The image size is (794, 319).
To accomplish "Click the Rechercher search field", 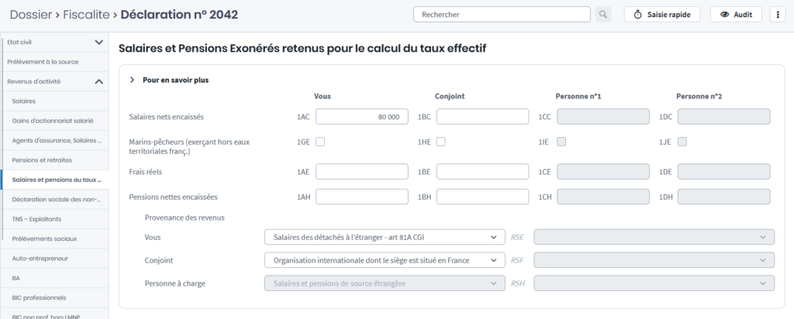I will [x=502, y=15].
